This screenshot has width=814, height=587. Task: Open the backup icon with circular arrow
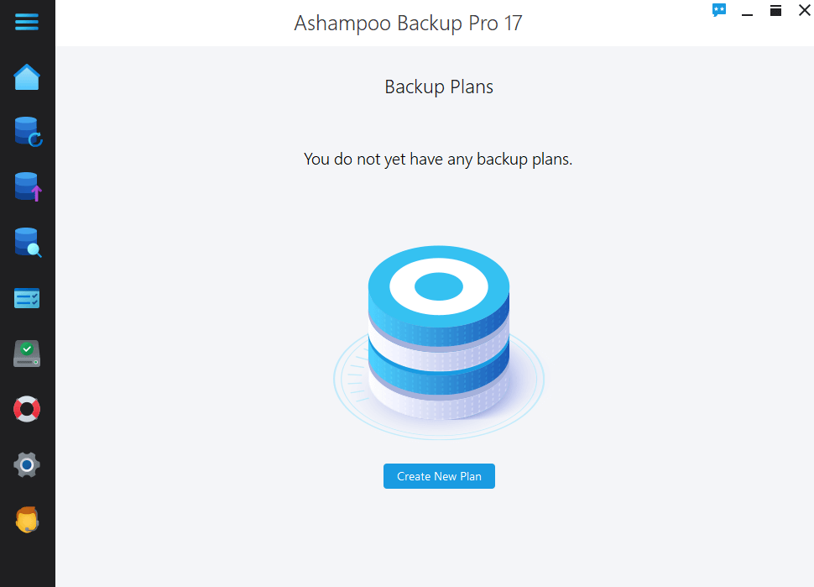27,132
